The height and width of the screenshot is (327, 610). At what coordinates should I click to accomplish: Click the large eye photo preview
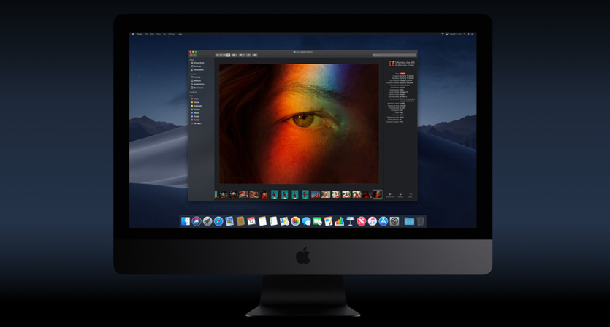click(299, 123)
